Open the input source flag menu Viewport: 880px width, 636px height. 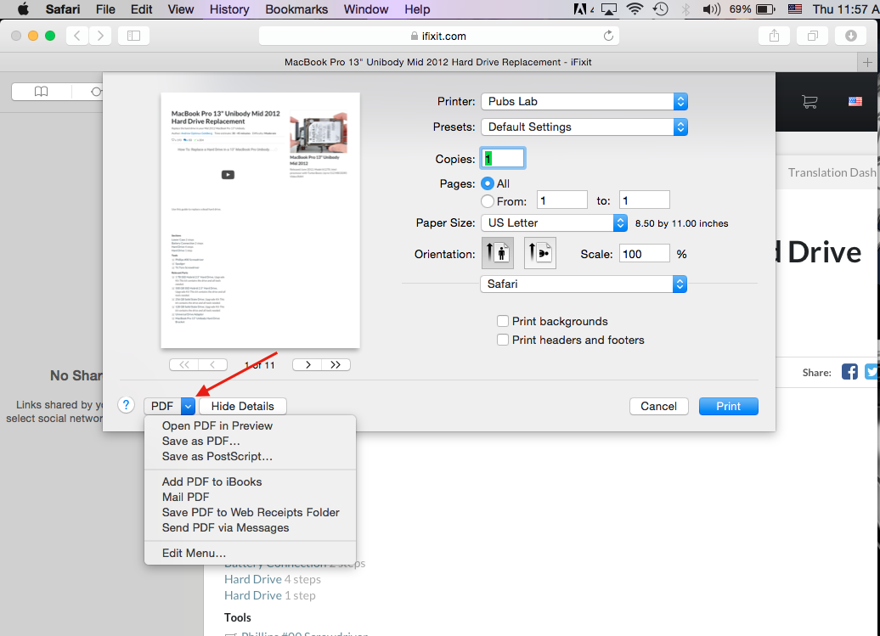[x=795, y=9]
